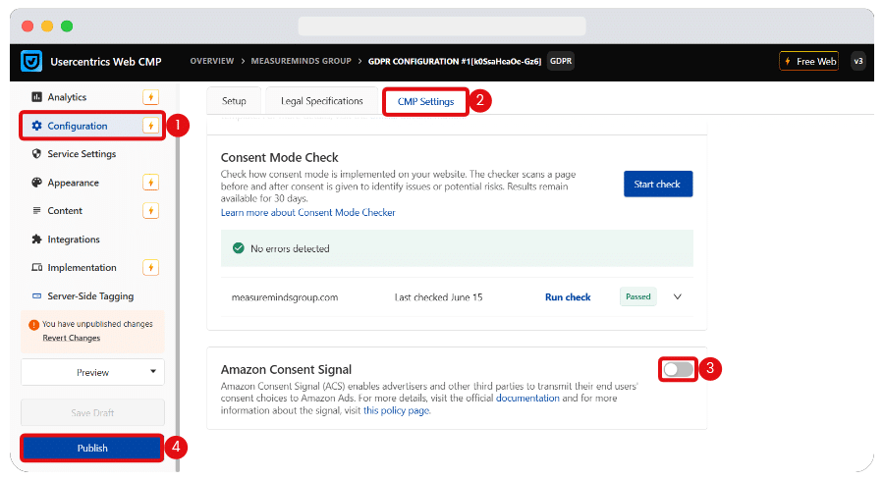Click the Last checked June 15 text
The image size is (884, 480).
(439, 297)
